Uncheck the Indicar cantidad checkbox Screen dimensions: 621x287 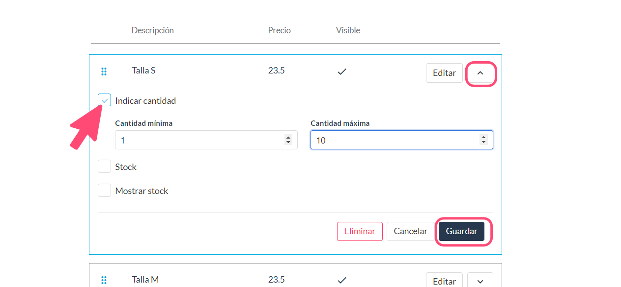tap(104, 100)
